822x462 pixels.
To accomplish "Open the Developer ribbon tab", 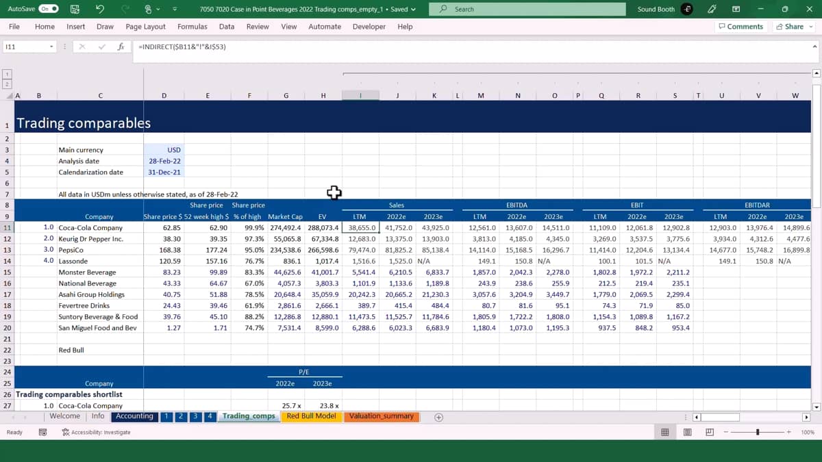I will point(369,27).
